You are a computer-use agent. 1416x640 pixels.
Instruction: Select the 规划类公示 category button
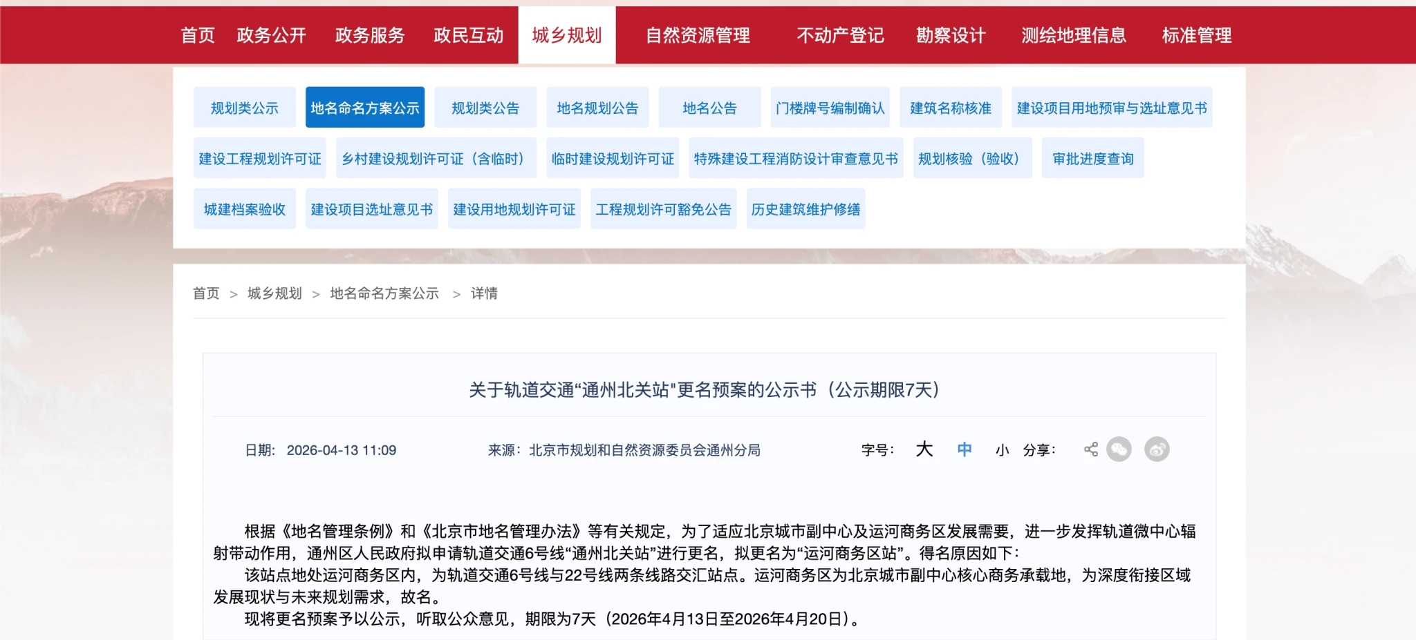point(244,108)
